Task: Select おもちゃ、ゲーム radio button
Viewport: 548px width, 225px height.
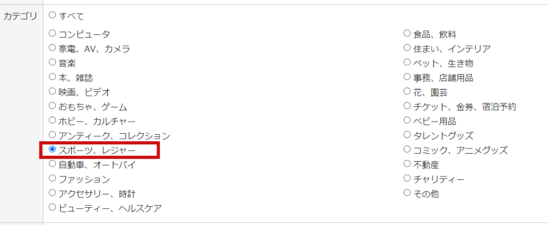Action: point(53,106)
